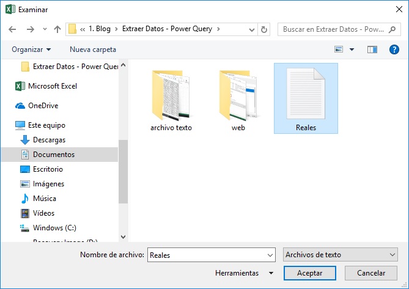Go up one folder level

point(57,29)
